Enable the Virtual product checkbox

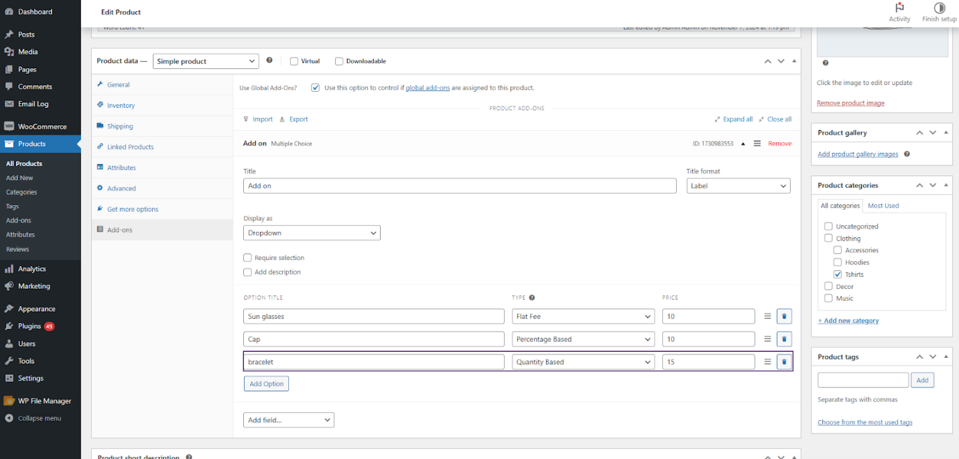coord(294,61)
